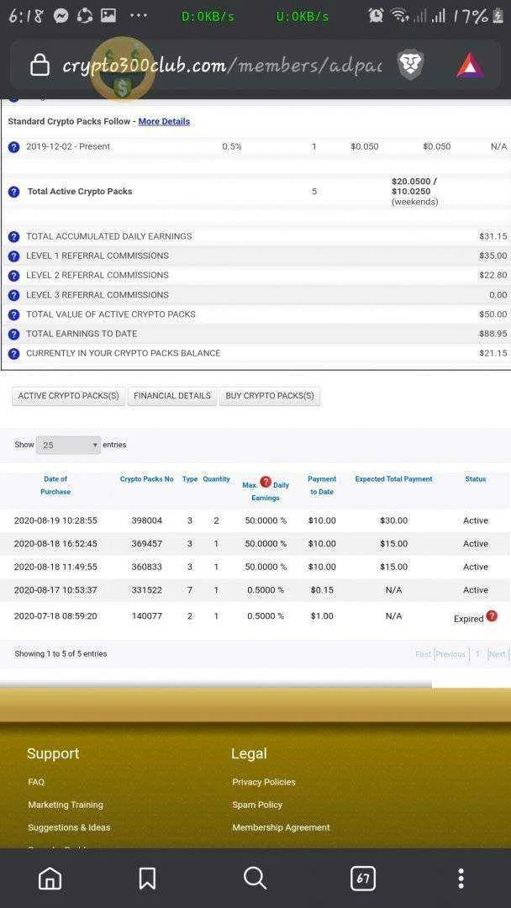Open the tab switcher showing 67
Image resolution: width=511 pixels, height=908 pixels.
(x=363, y=878)
